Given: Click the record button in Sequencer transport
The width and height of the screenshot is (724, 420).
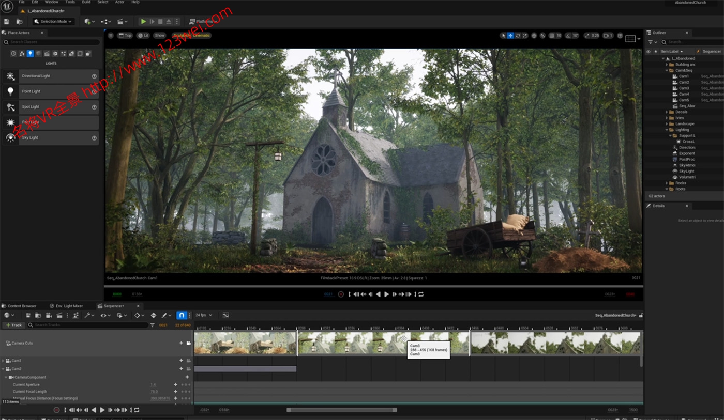Looking at the screenshot, I should [57, 410].
